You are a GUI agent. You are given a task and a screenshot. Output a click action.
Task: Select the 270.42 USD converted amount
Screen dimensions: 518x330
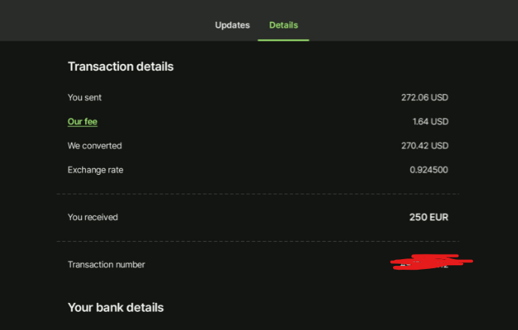pyautogui.click(x=425, y=145)
